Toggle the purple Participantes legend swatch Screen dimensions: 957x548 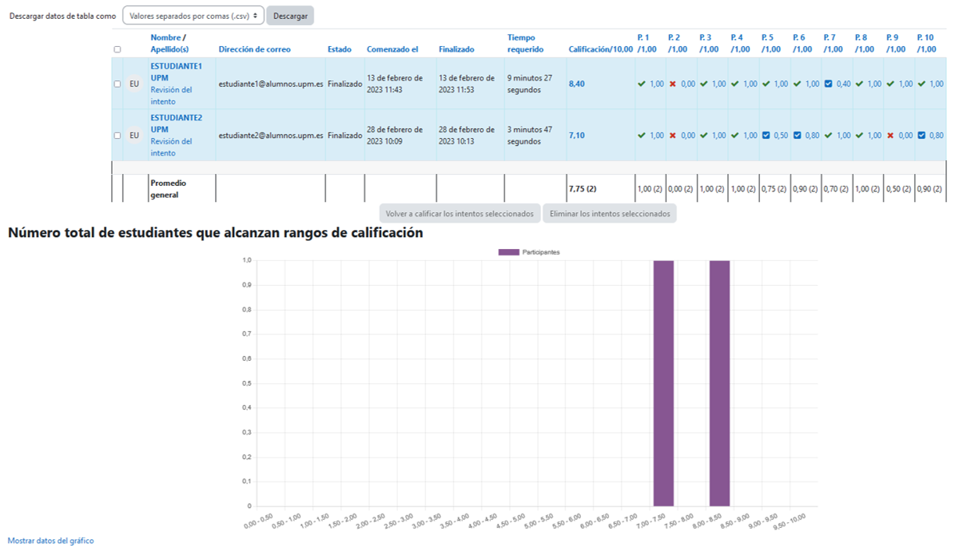508,252
